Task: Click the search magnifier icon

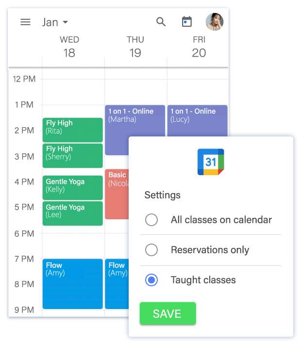Action: 161,22
